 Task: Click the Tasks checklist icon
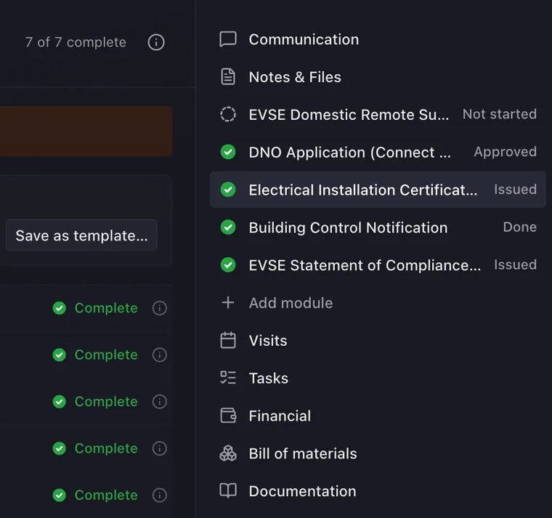click(228, 378)
